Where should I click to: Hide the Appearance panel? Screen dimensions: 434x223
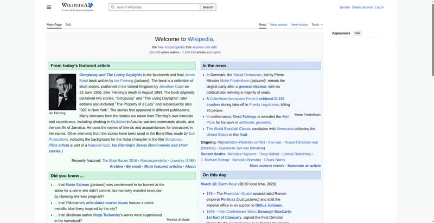tap(357, 33)
